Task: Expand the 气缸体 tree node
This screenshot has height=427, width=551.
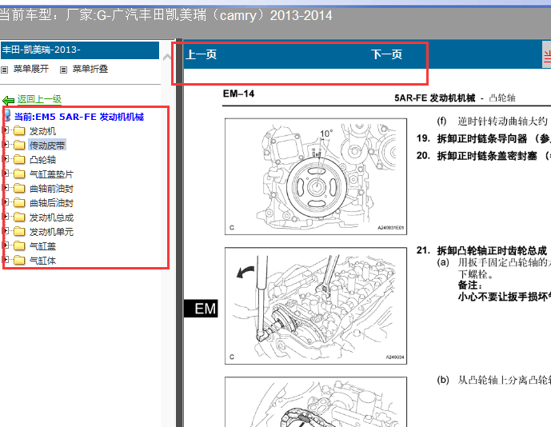Action: (6, 260)
